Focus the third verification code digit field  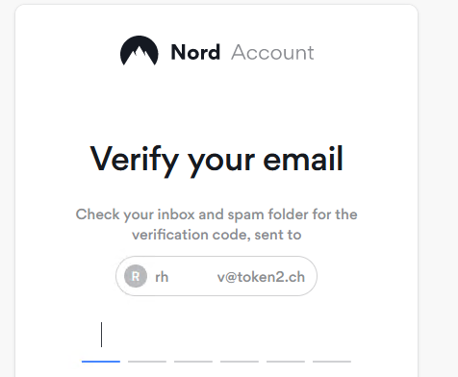[193, 340]
